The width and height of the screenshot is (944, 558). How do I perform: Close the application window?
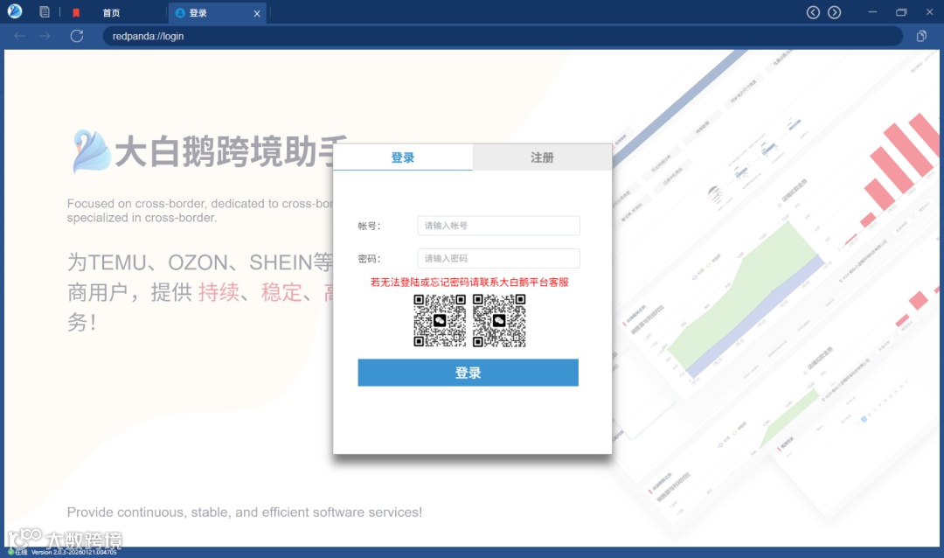point(929,12)
